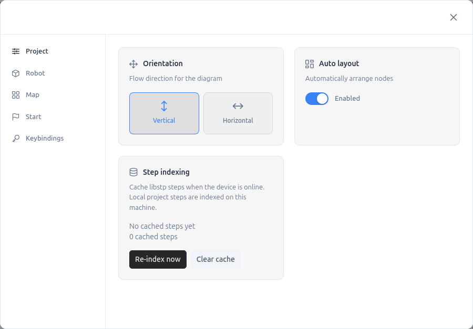Open the Robot settings section
Screen dimensions: 473x329
(x=35, y=73)
